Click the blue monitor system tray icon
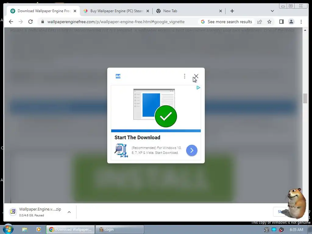312x234 pixels. click(x=274, y=230)
